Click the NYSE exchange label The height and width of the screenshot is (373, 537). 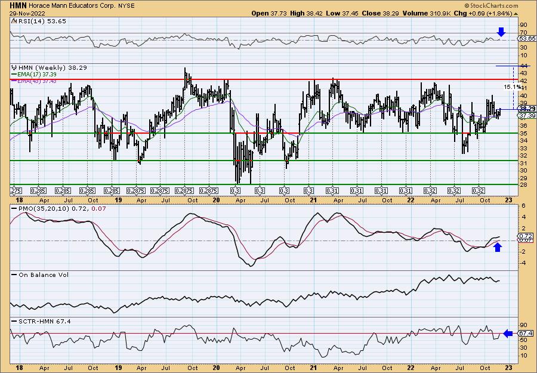pos(126,6)
